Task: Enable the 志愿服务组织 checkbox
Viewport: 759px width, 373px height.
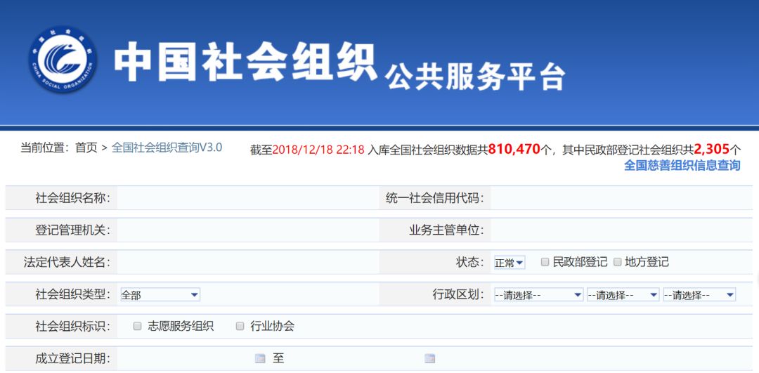Action: (138, 326)
